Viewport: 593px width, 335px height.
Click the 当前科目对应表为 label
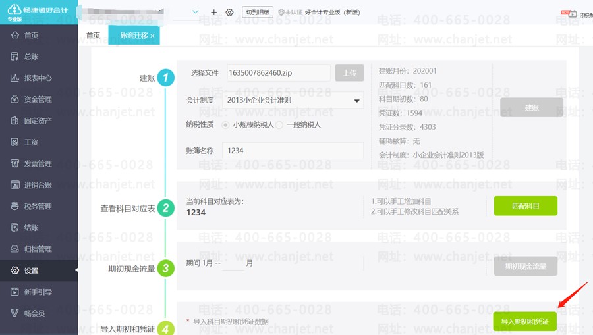click(x=215, y=201)
